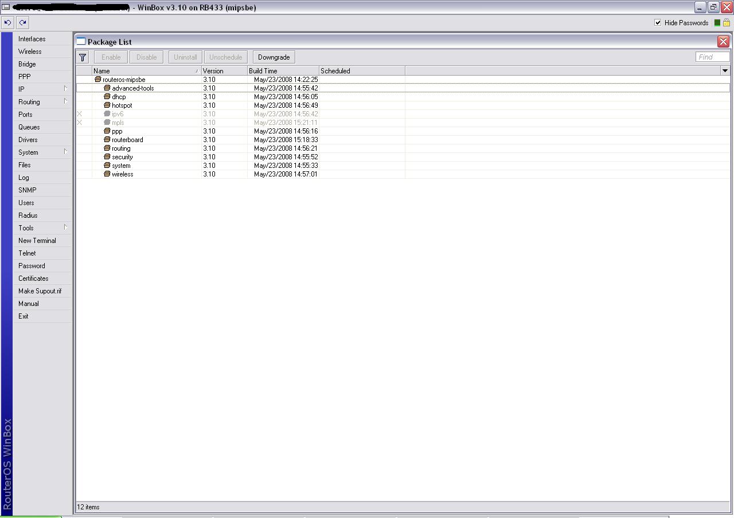The height and width of the screenshot is (518, 734).
Task: Click the Build Time column header
Action: [x=283, y=71]
